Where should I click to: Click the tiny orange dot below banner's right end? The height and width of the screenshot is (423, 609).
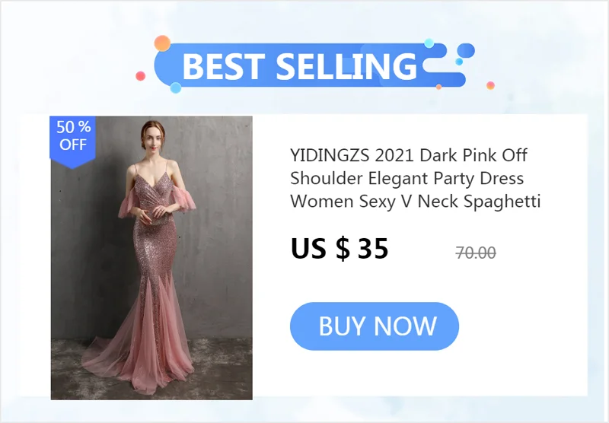439,87
